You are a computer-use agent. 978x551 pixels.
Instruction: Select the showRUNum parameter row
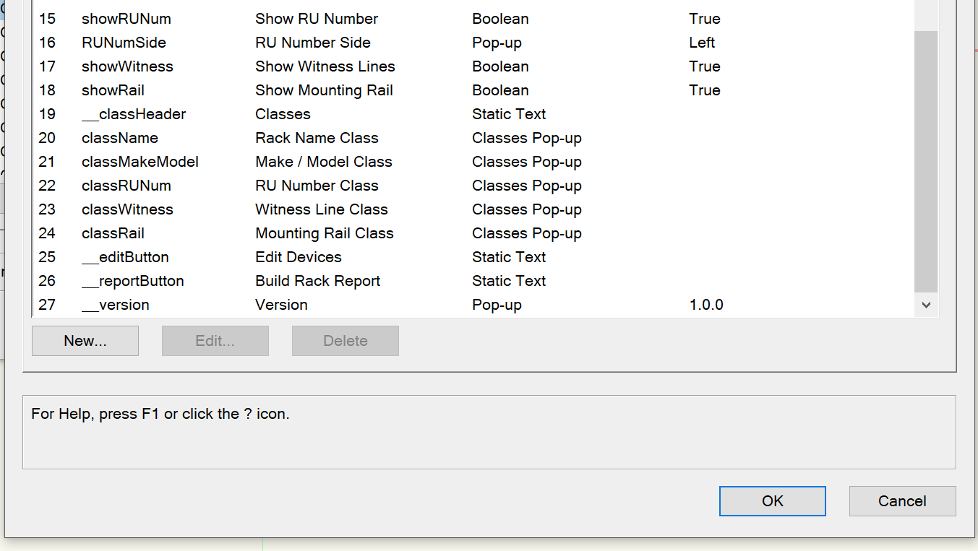point(126,19)
